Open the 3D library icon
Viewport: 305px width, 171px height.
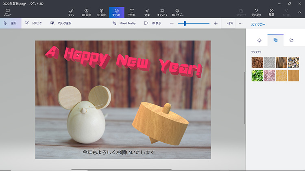178,12
